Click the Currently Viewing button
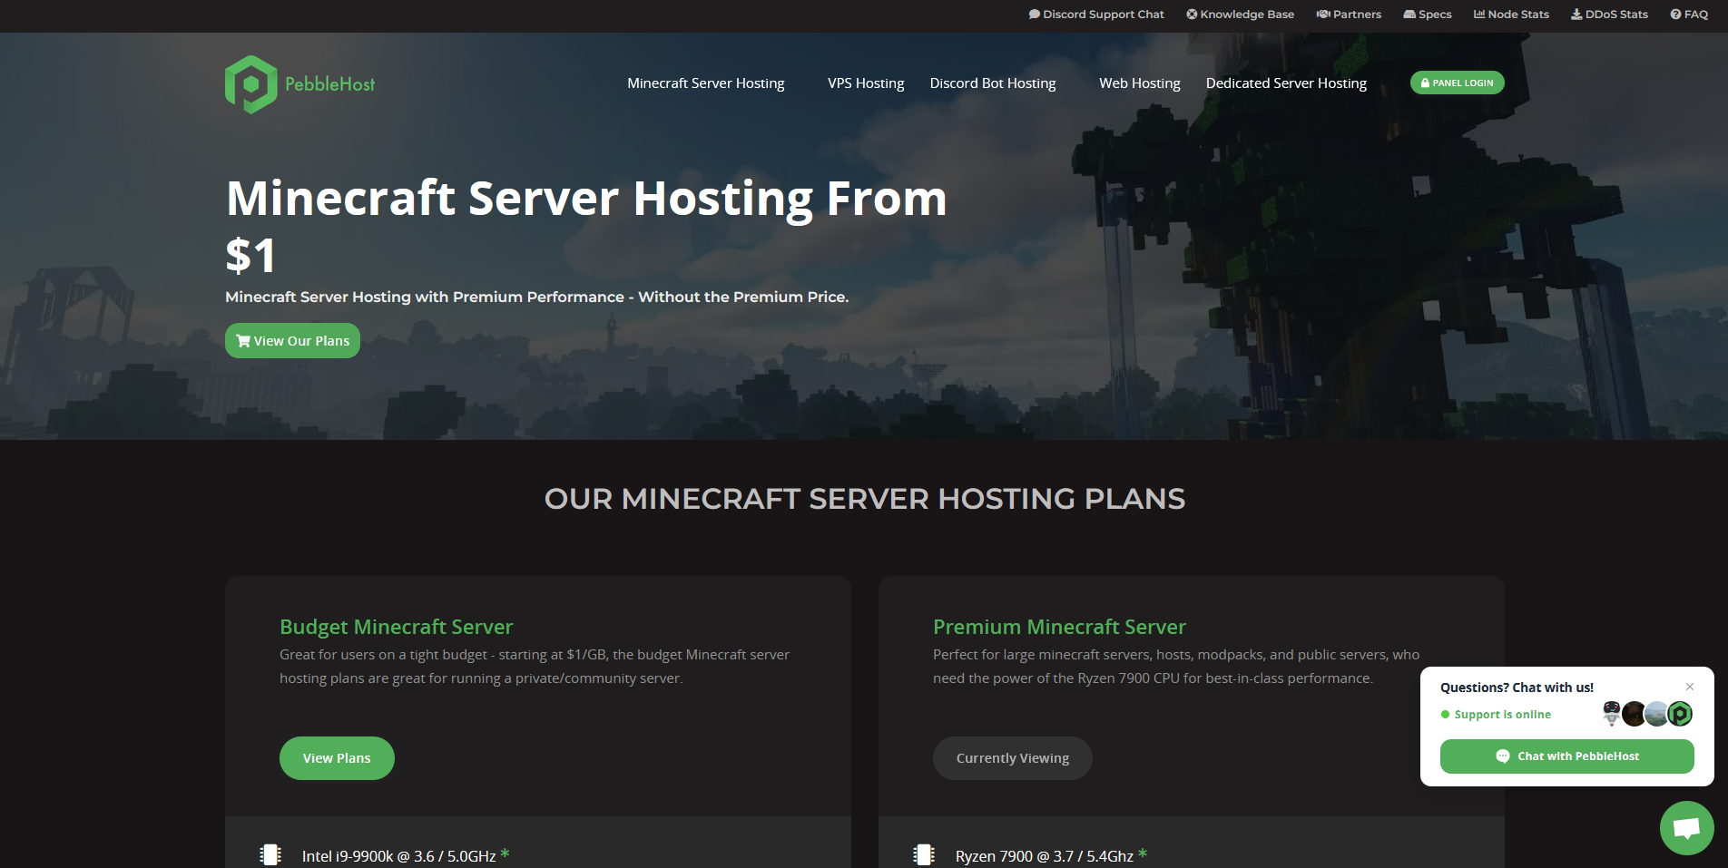Screen dimensions: 1728x868 [x=1012, y=758]
